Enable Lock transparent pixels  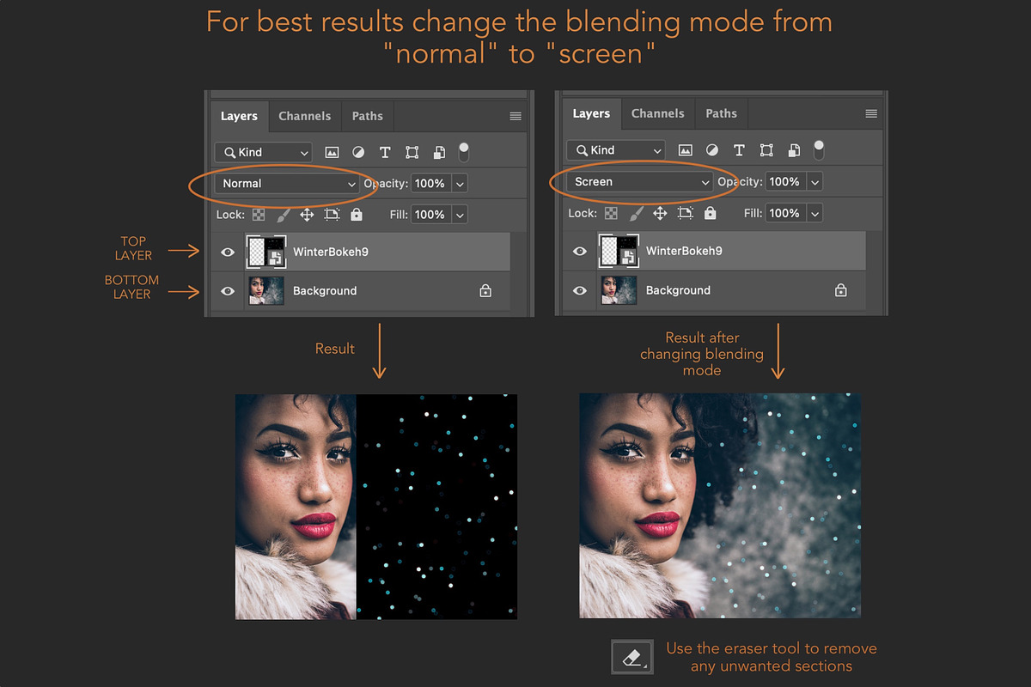click(x=259, y=214)
